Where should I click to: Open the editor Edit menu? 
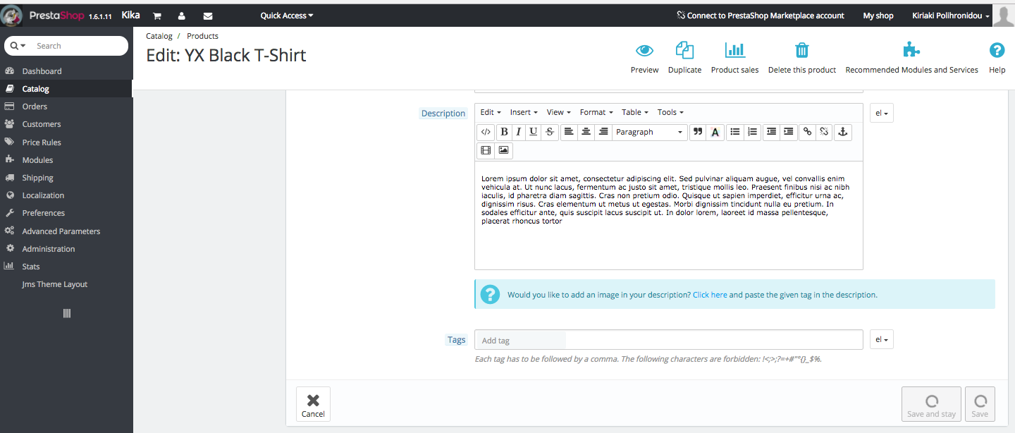[x=491, y=112]
